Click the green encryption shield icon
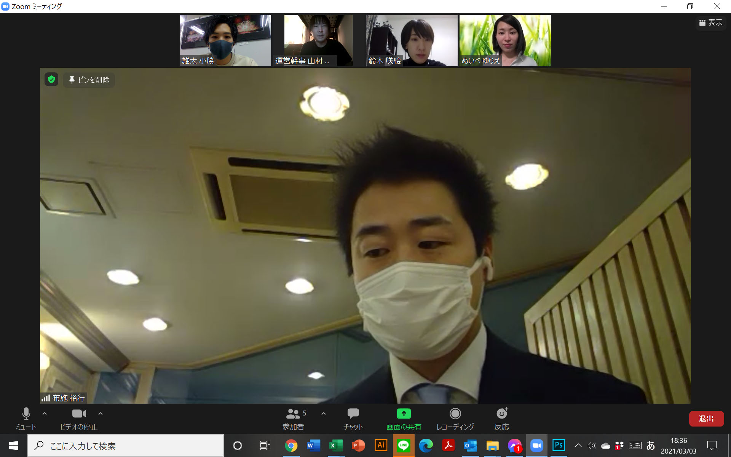Screen dimensions: 731x457 (51, 80)
